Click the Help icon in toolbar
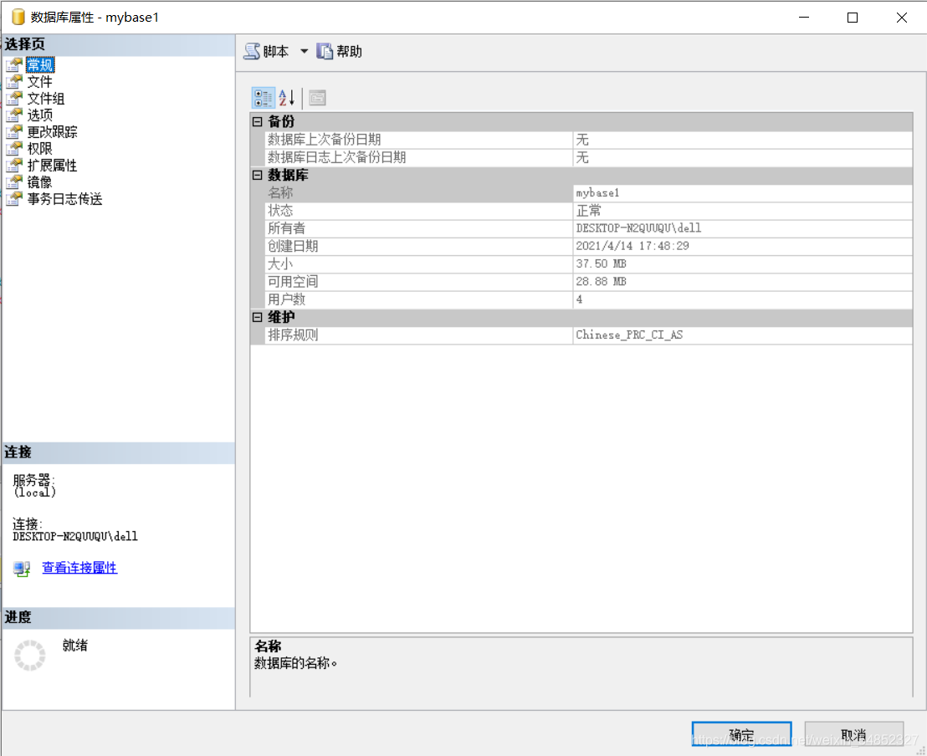Viewport: 927px width, 756px height. click(x=325, y=51)
